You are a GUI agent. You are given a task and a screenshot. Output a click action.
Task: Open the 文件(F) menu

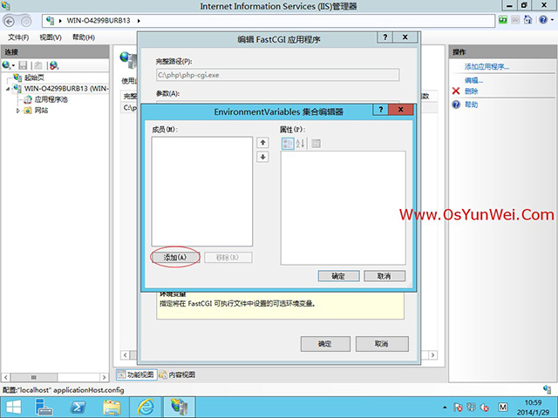point(18,37)
